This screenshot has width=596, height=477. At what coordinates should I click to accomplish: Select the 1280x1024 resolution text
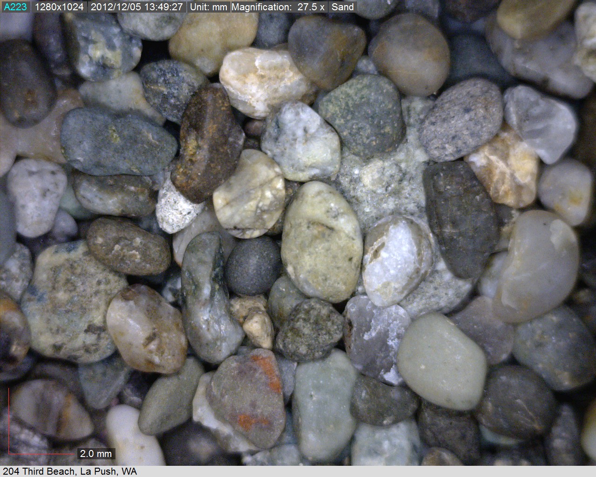click(x=59, y=7)
